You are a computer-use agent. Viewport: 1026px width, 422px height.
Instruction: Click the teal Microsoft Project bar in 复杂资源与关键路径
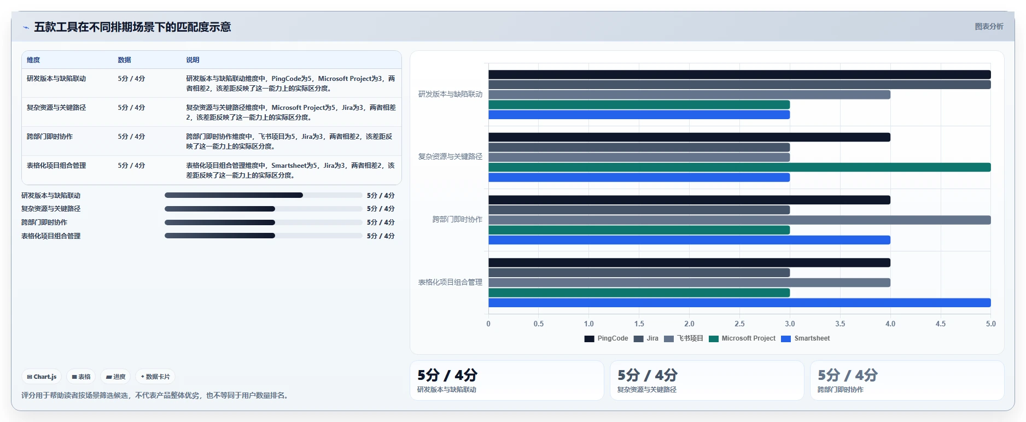739,167
